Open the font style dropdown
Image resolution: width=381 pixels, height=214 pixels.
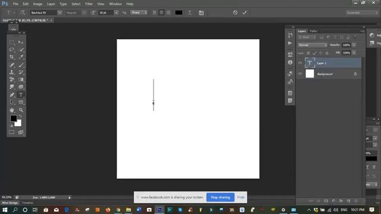(84, 12)
